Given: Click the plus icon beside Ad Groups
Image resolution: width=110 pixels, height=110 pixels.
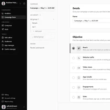Looking at the screenshot, I should coord(40,15).
